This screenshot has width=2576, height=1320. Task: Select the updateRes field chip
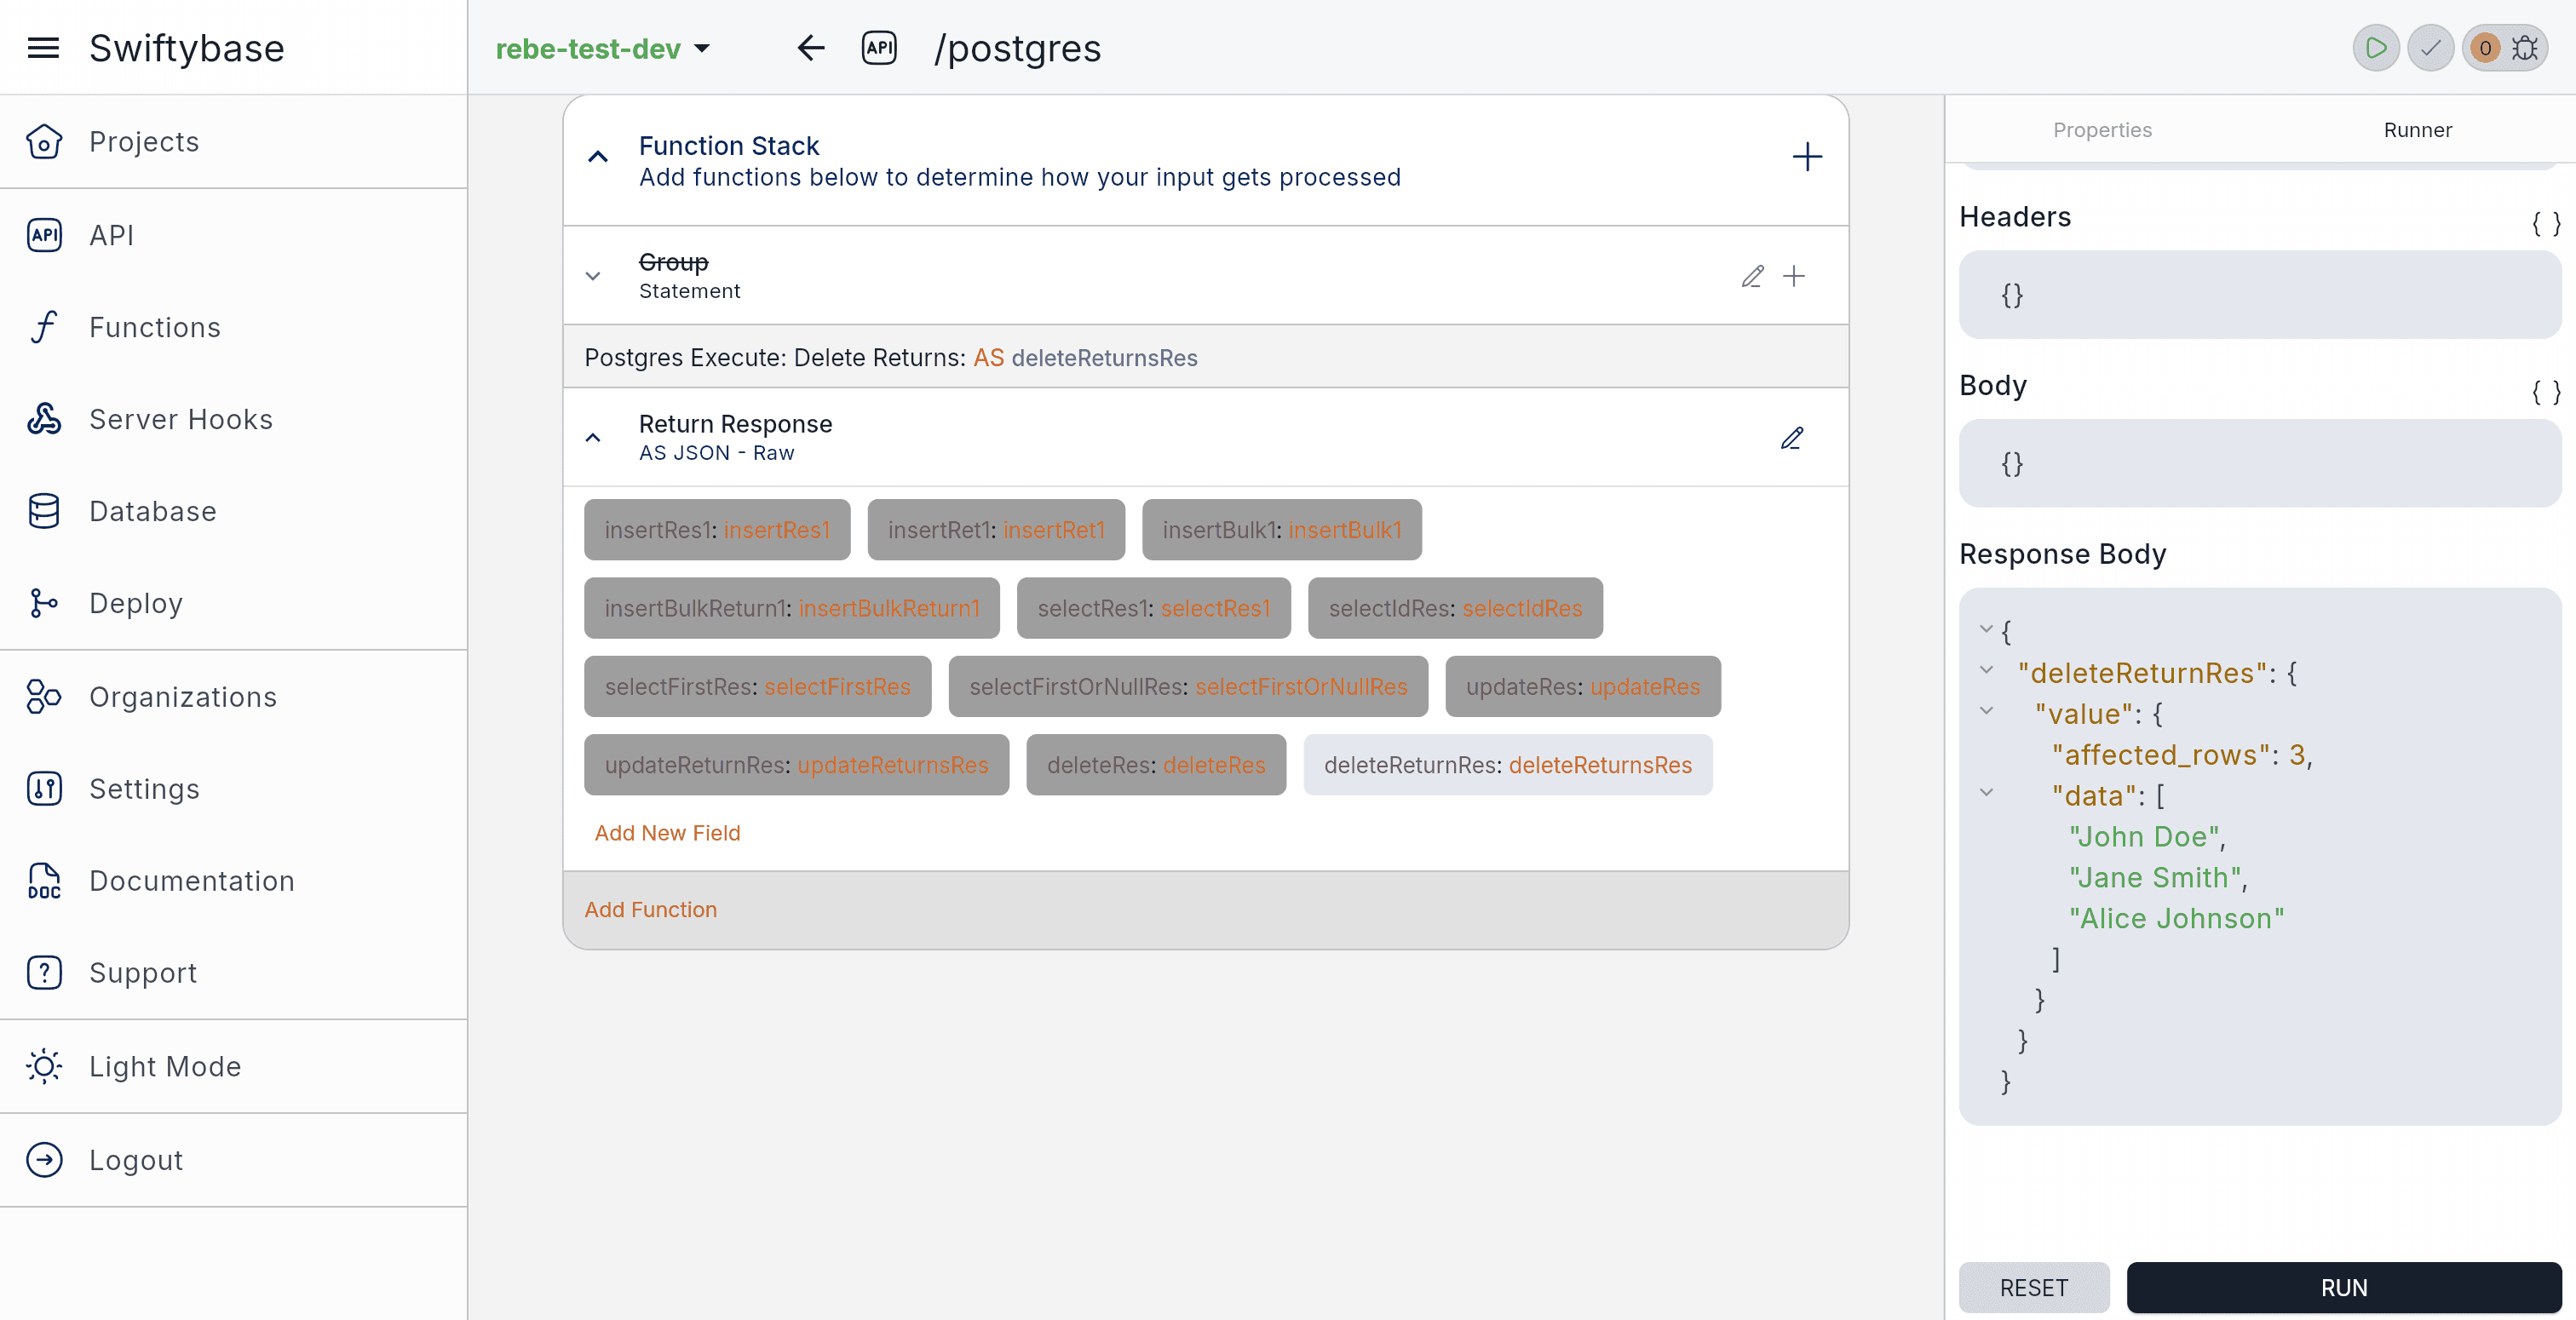tap(1583, 687)
